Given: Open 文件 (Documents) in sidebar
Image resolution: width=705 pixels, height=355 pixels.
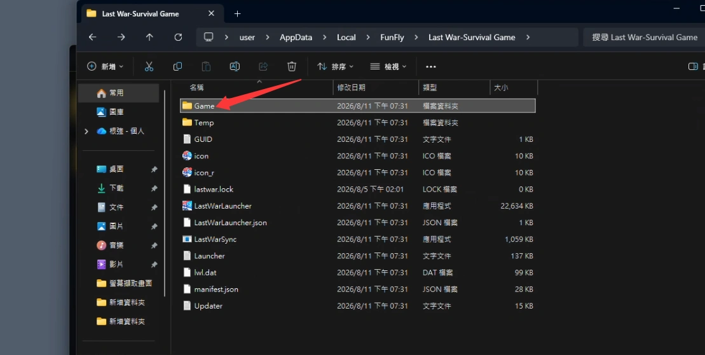Looking at the screenshot, I should [x=119, y=207].
